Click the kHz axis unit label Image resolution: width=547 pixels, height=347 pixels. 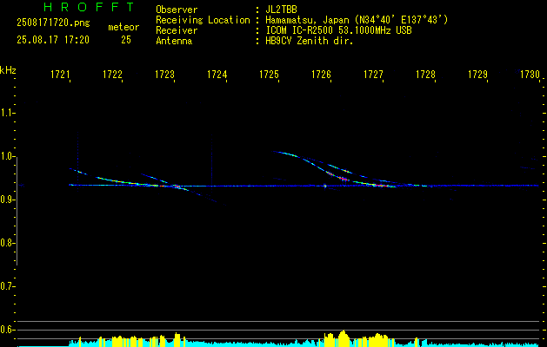8,70
